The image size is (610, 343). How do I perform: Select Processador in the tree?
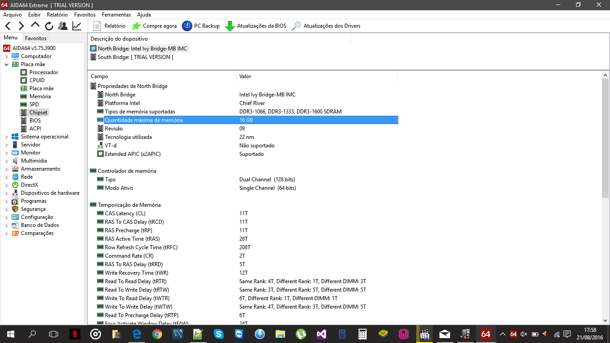[x=44, y=72]
